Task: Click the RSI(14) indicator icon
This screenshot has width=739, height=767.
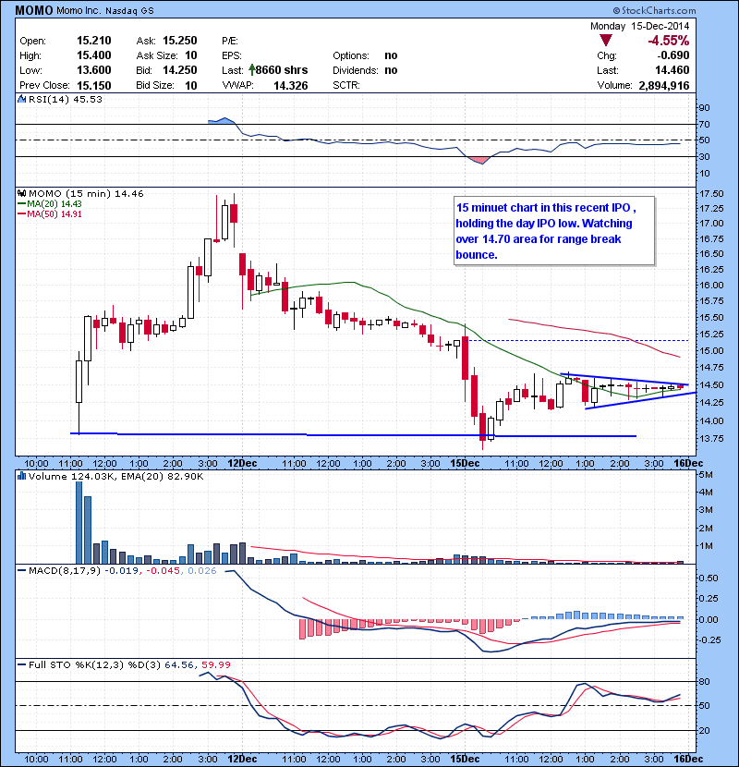Action: (21, 99)
